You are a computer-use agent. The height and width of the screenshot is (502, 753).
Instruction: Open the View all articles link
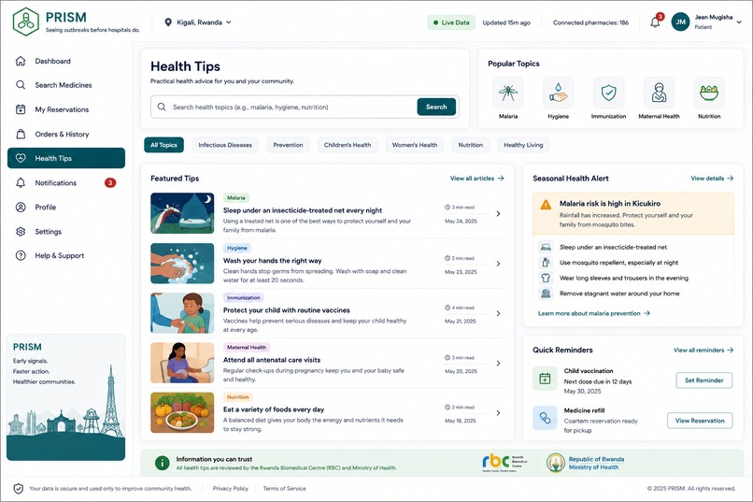click(476, 179)
